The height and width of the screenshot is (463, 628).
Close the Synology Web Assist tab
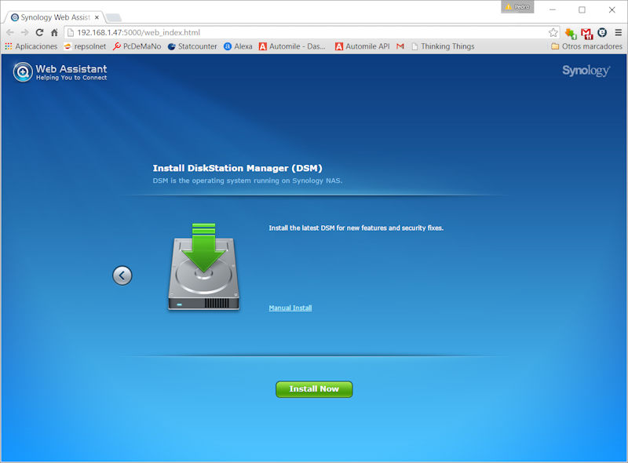pyautogui.click(x=97, y=17)
